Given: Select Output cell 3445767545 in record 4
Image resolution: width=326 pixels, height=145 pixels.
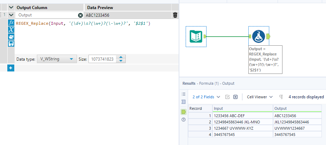Looking at the screenshot, I should [x=297, y=135].
